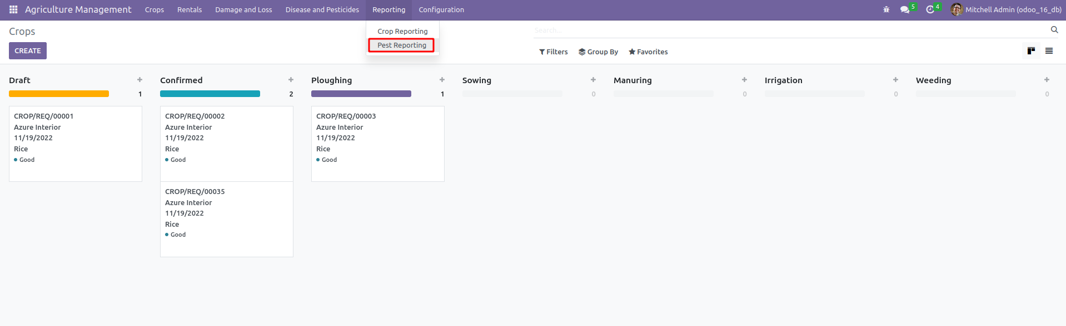1066x326 pixels.
Task: Add a quick record in Sowing column
Action: tap(593, 80)
